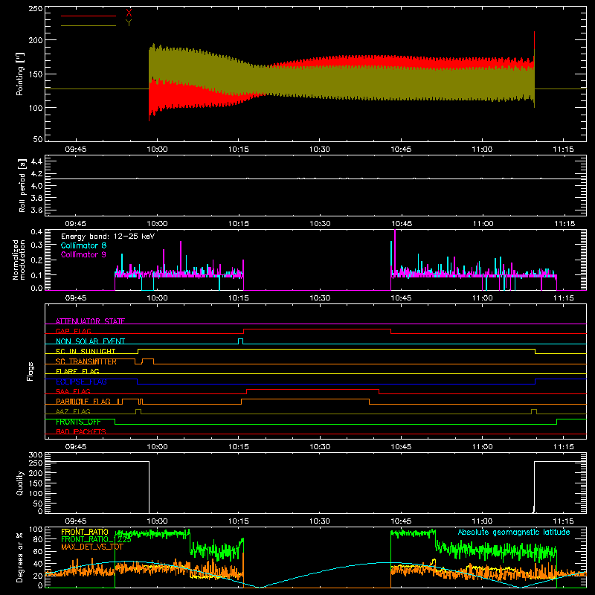The image size is (595, 595).
Task: Click the Collimator 8 legend label
Action: point(83,245)
